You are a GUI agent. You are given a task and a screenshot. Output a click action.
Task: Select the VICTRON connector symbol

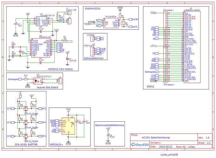pos(92,39)
